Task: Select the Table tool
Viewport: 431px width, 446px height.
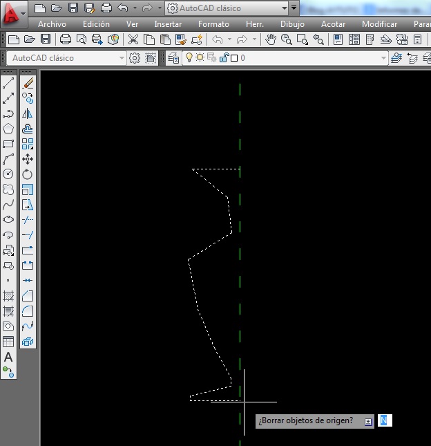Action: click(8, 342)
